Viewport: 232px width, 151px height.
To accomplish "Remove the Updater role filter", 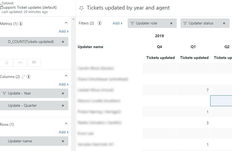I will (171, 23).
